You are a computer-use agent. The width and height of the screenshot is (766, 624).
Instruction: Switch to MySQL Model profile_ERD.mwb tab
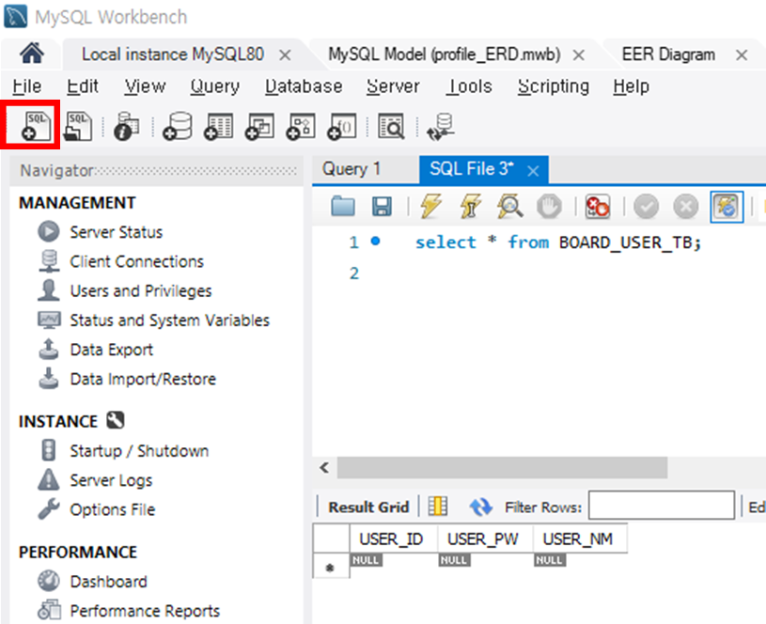coord(445,55)
